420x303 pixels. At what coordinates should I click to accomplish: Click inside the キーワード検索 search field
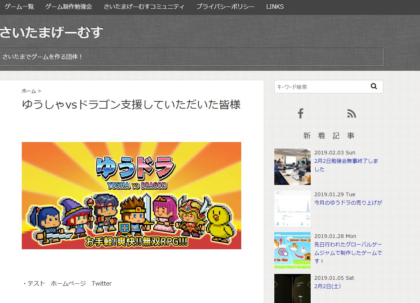(x=320, y=86)
